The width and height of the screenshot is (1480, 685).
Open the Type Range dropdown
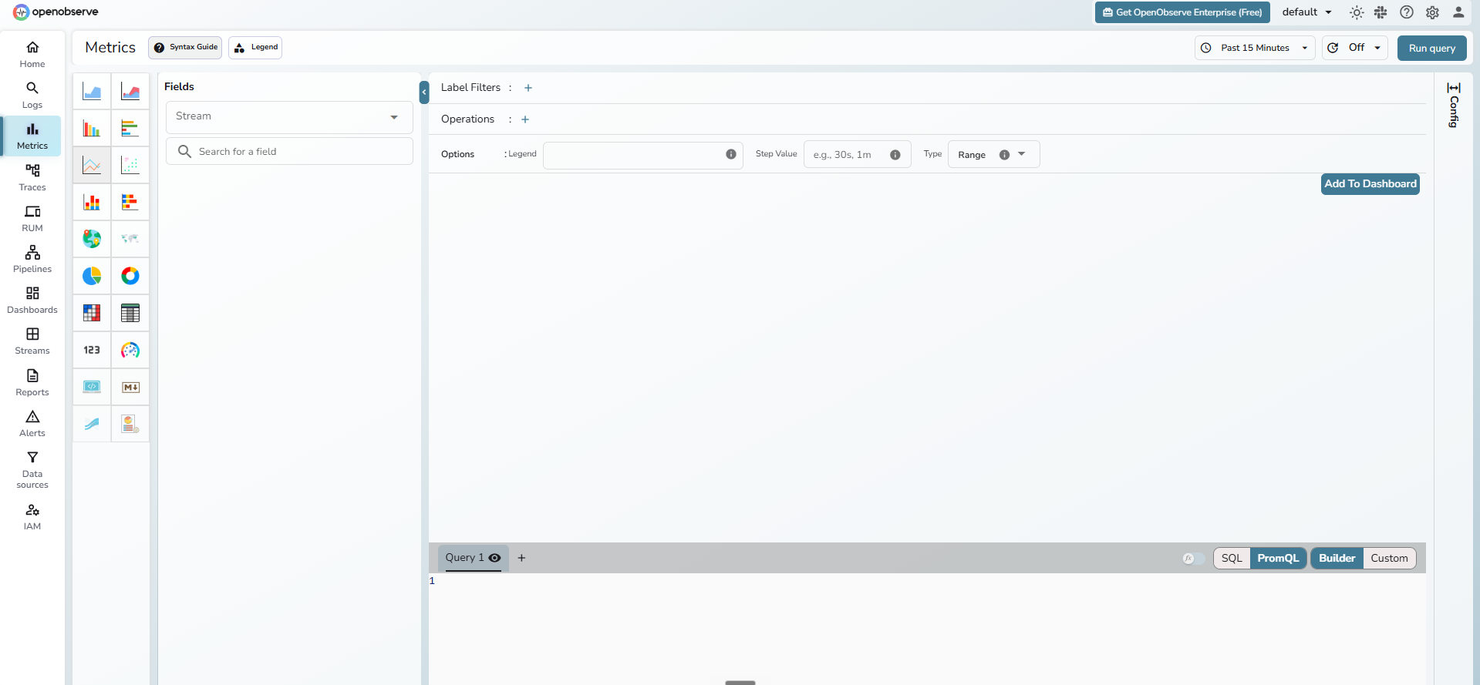[993, 154]
